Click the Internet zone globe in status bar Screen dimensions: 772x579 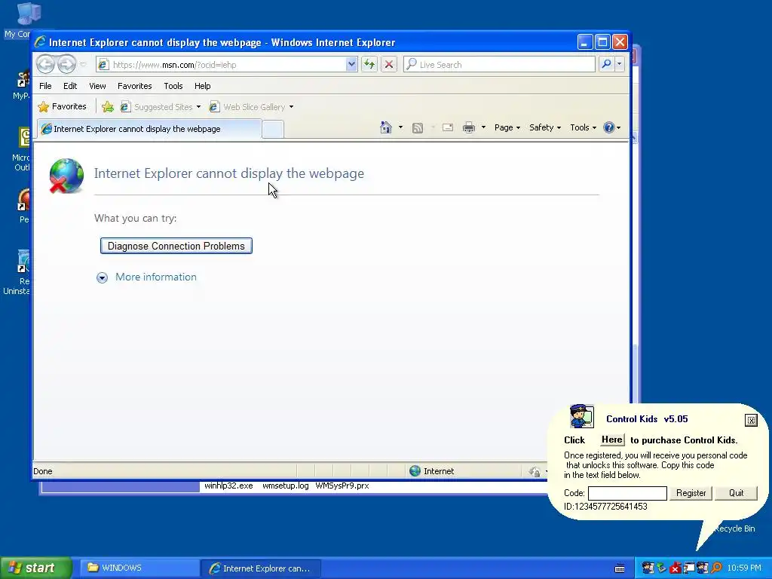coord(415,471)
